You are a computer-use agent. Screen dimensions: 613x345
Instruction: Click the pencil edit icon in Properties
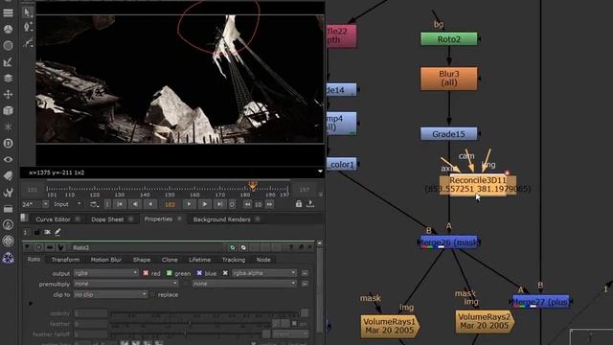pos(57,232)
